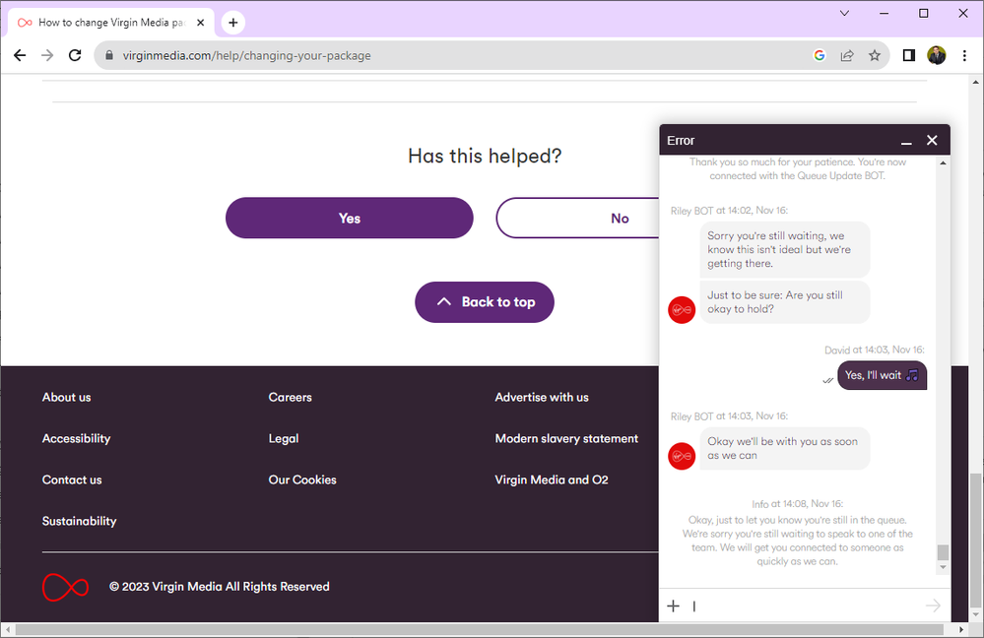
Task: Open Chrome profile avatar
Action: click(x=937, y=55)
